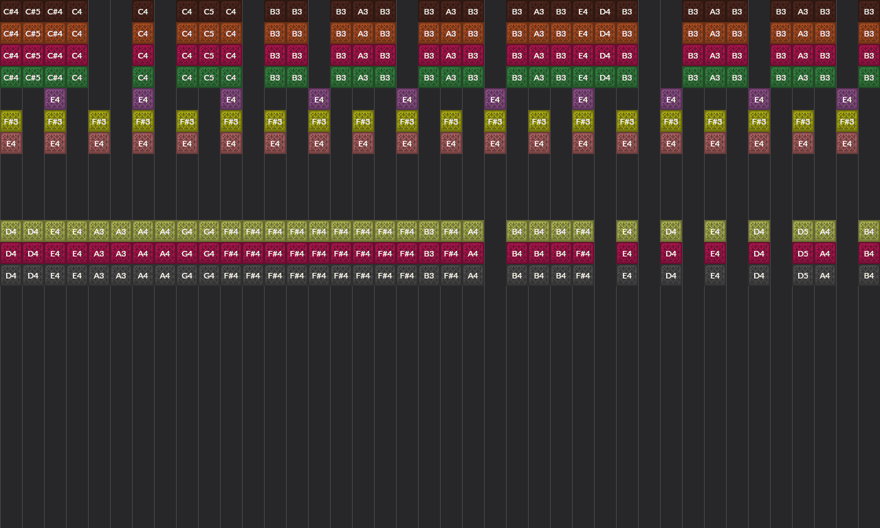Click the C5 note in the dark brown row
Screen dimensions: 880x528
pyautogui.click(x=209, y=12)
